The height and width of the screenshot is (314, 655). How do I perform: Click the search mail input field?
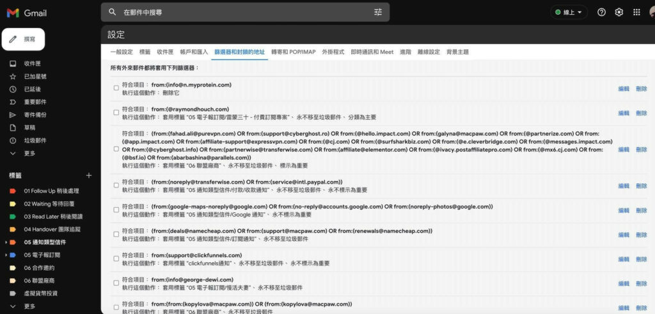click(244, 12)
